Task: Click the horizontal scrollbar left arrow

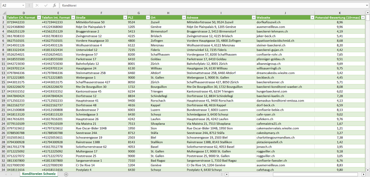Action: [x=227, y=174]
